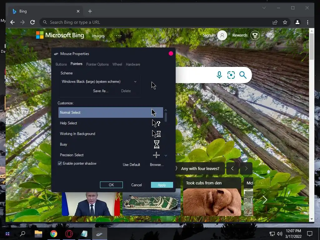The width and height of the screenshot is (320, 240).
Task: Confirm with the OK button
Action: point(111,185)
